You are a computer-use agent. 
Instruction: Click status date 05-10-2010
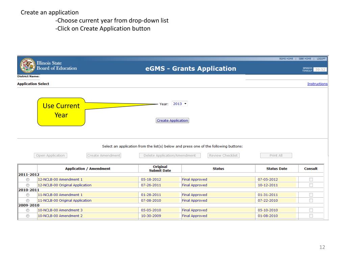pyautogui.click(x=268, y=210)
